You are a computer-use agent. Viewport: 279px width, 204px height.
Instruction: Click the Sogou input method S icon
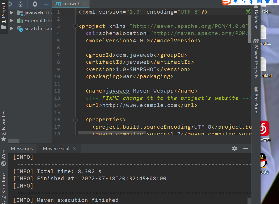pos(226,2)
